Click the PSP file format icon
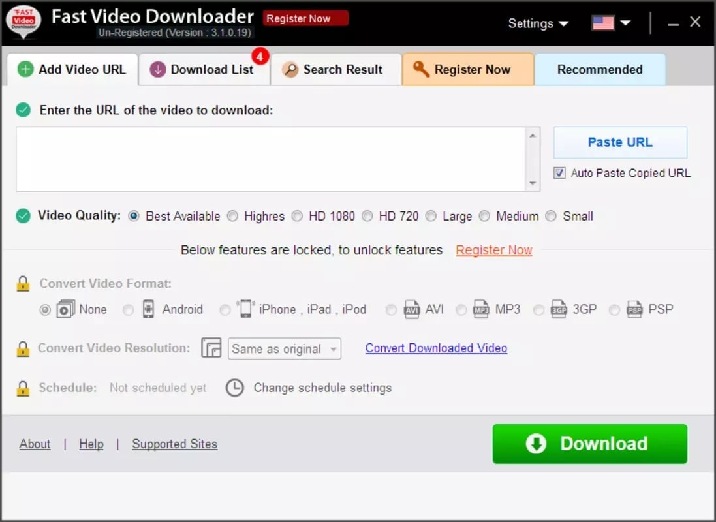The width and height of the screenshot is (716, 522). (634, 309)
